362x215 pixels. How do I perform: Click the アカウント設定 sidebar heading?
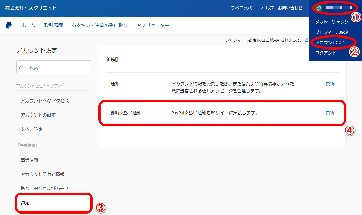pos(37,51)
